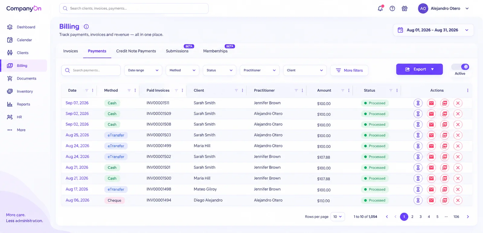This screenshot has width=483, height=233.
Task: Toggle the Active switch off
Action: tap(460, 67)
